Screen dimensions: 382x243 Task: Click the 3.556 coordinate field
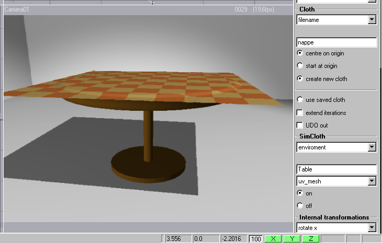pyautogui.click(x=177, y=239)
